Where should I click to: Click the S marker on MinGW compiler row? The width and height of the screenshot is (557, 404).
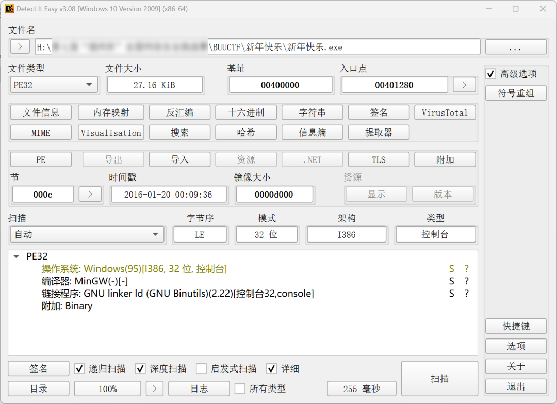point(451,281)
